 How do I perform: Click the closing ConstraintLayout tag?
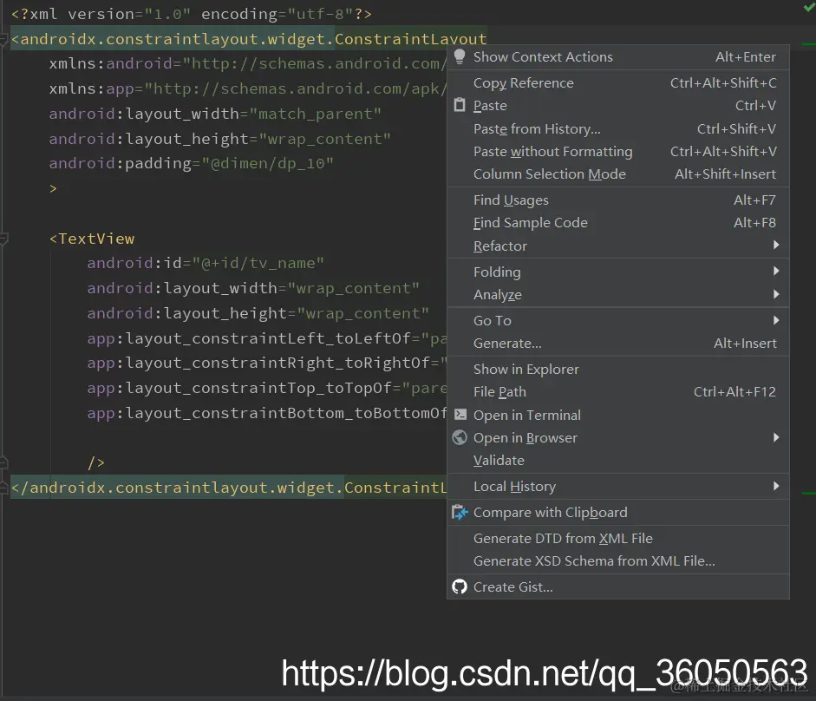[x=229, y=488]
